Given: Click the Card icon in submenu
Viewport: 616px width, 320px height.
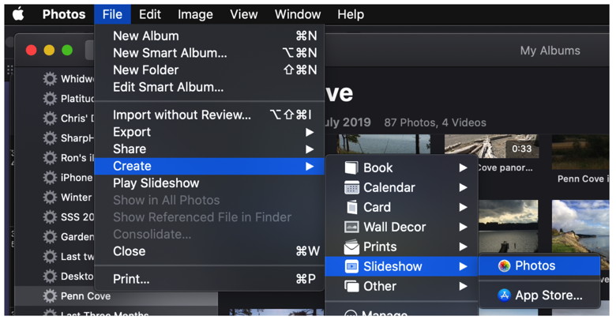Looking at the screenshot, I should (x=352, y=207).
